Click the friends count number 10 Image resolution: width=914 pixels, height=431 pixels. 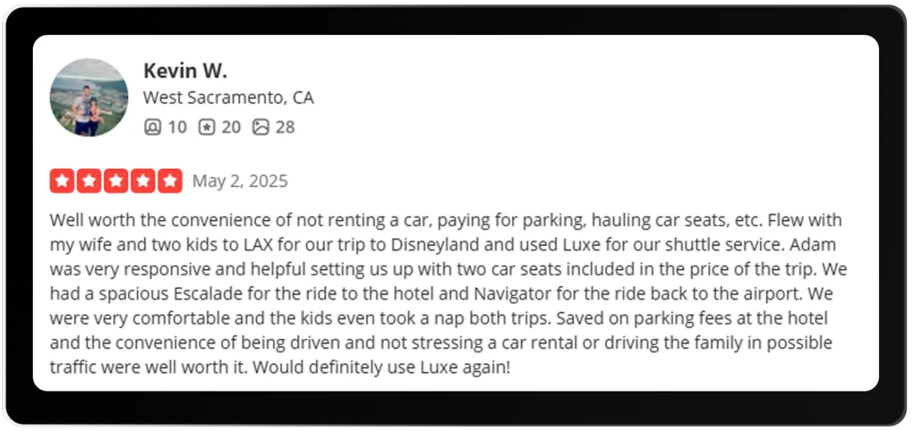point(177,127)
